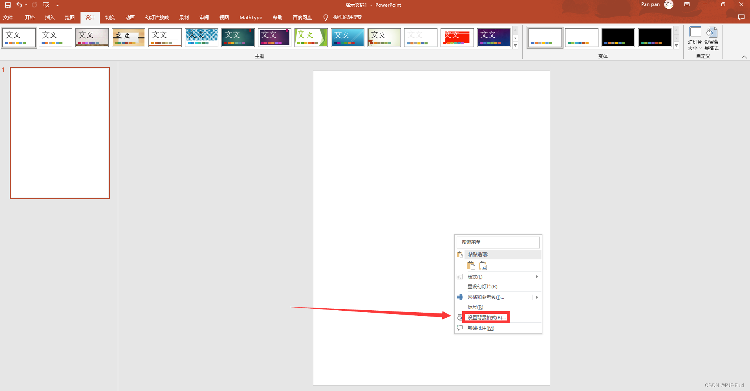Apply the green arrow theme thumbnail
This screenshot has height=391, width=750.
click(311, 38)
